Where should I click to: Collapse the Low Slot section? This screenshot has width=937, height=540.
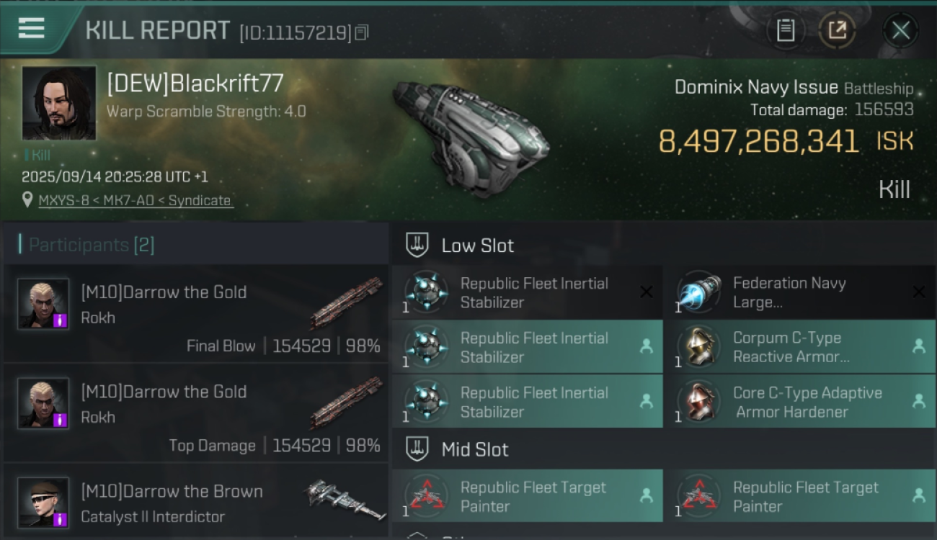pyautogui.click(x=417, y=246)
